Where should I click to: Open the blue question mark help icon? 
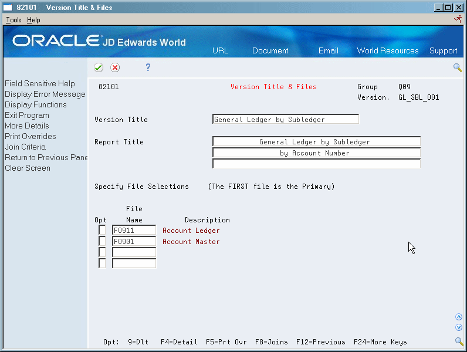click(x=148, y=67)
